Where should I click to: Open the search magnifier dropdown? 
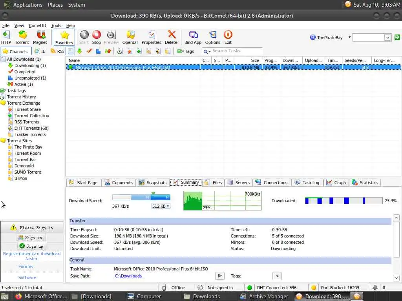206,51
